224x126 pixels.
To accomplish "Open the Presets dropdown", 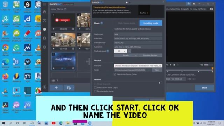I will (x=126, y=55).
